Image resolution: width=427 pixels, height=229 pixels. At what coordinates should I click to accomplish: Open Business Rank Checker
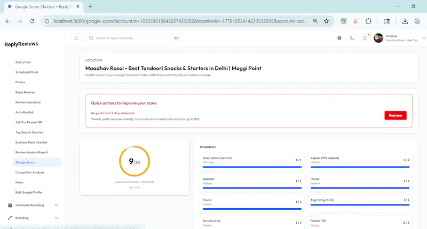[31, 143]
